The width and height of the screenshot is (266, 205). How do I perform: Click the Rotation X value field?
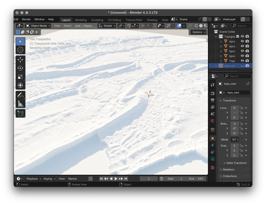click(x=234, y=123)
